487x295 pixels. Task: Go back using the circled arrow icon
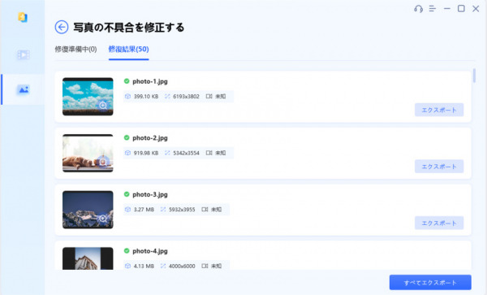pyautogui.click(x=62, y=28)
